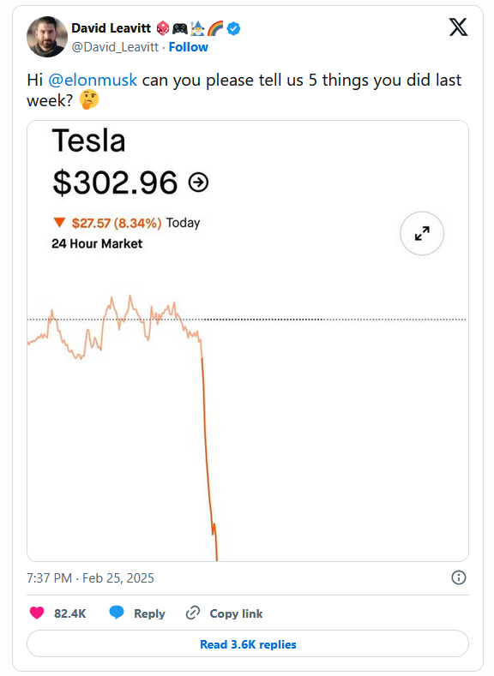Click the 82.4K likes count
Screen dimensions: 494x676
pos(69,613)
